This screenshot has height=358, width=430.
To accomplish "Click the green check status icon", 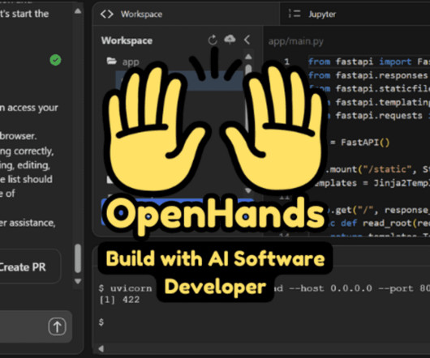I will tap(55, 60).
